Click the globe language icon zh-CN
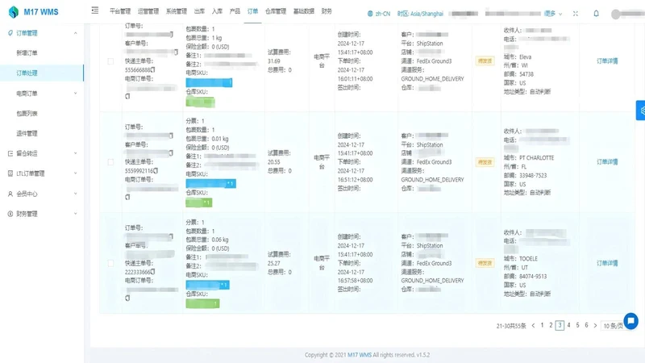This screenshot has height=363, width=645. (x=378, y=14)
